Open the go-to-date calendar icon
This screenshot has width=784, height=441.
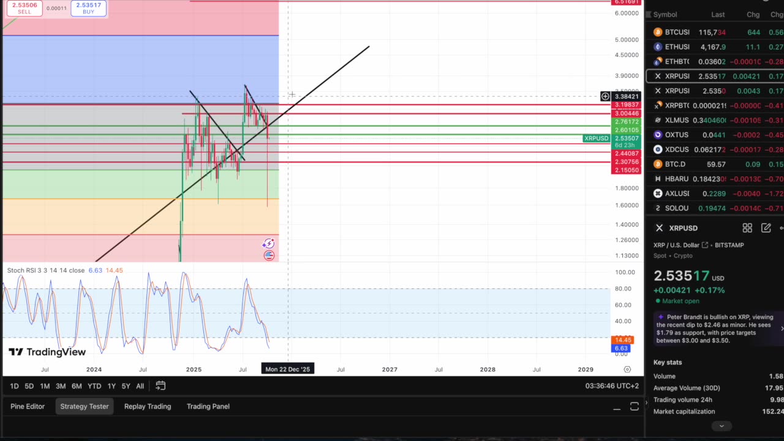coord(160,386)
